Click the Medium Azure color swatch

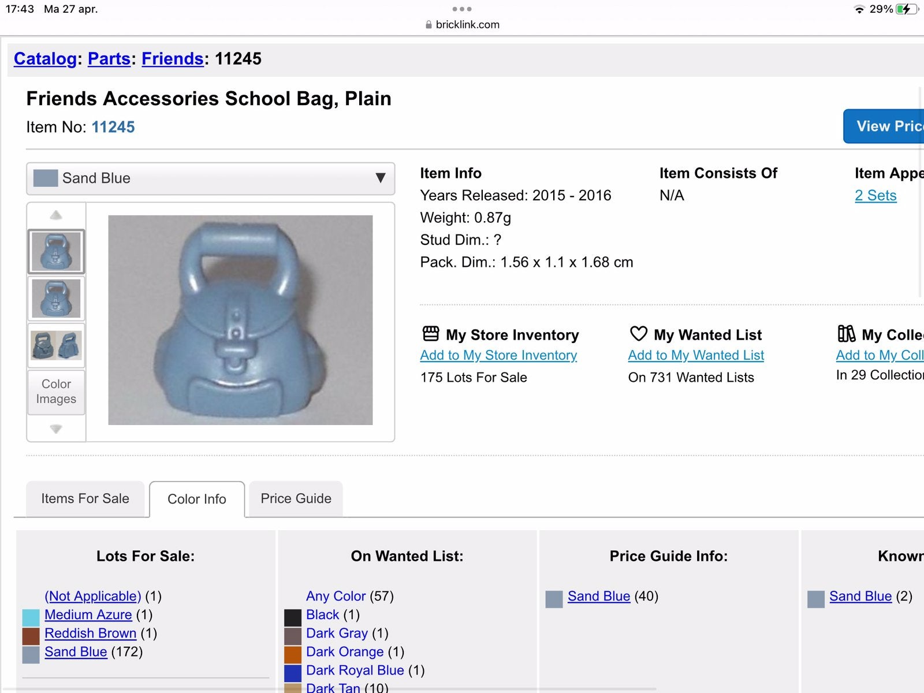(31, 618)
